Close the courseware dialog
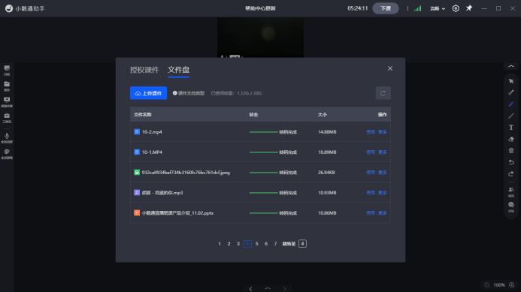Image resolution: width=521 pixels, height=292 pixels. coord(390,68)
